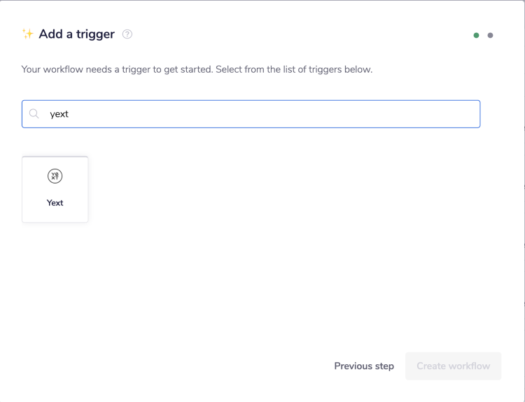Click the magnifier search icon
This screenshot has height=402, width=525.
[x=34, y=113]
